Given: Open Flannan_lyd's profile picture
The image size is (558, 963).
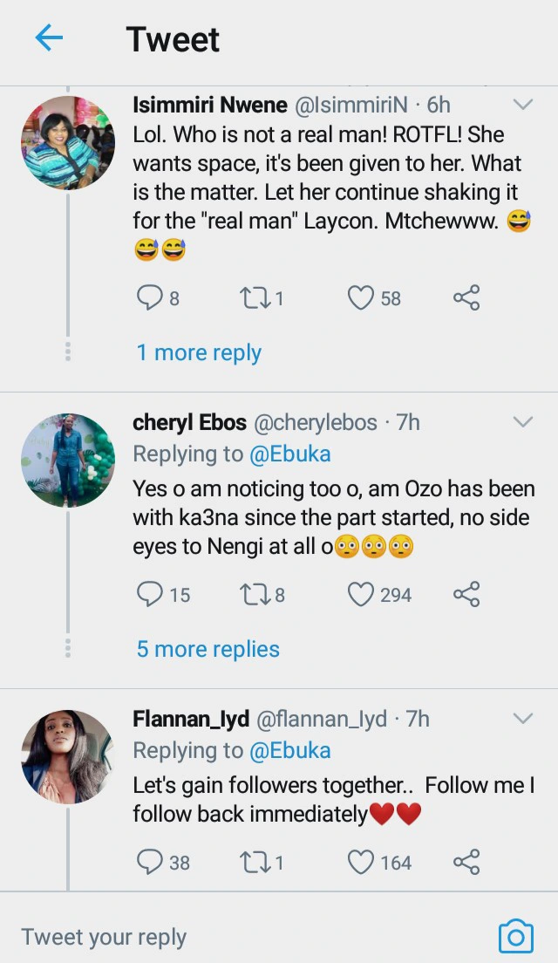Looking at the screenshot, I should click(68, 755).
